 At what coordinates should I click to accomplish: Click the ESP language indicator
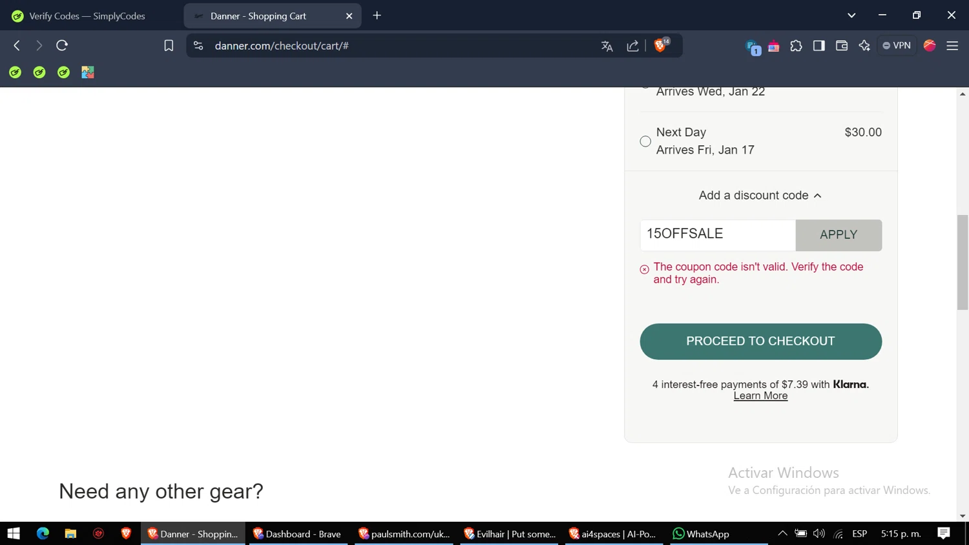[860, 533]
